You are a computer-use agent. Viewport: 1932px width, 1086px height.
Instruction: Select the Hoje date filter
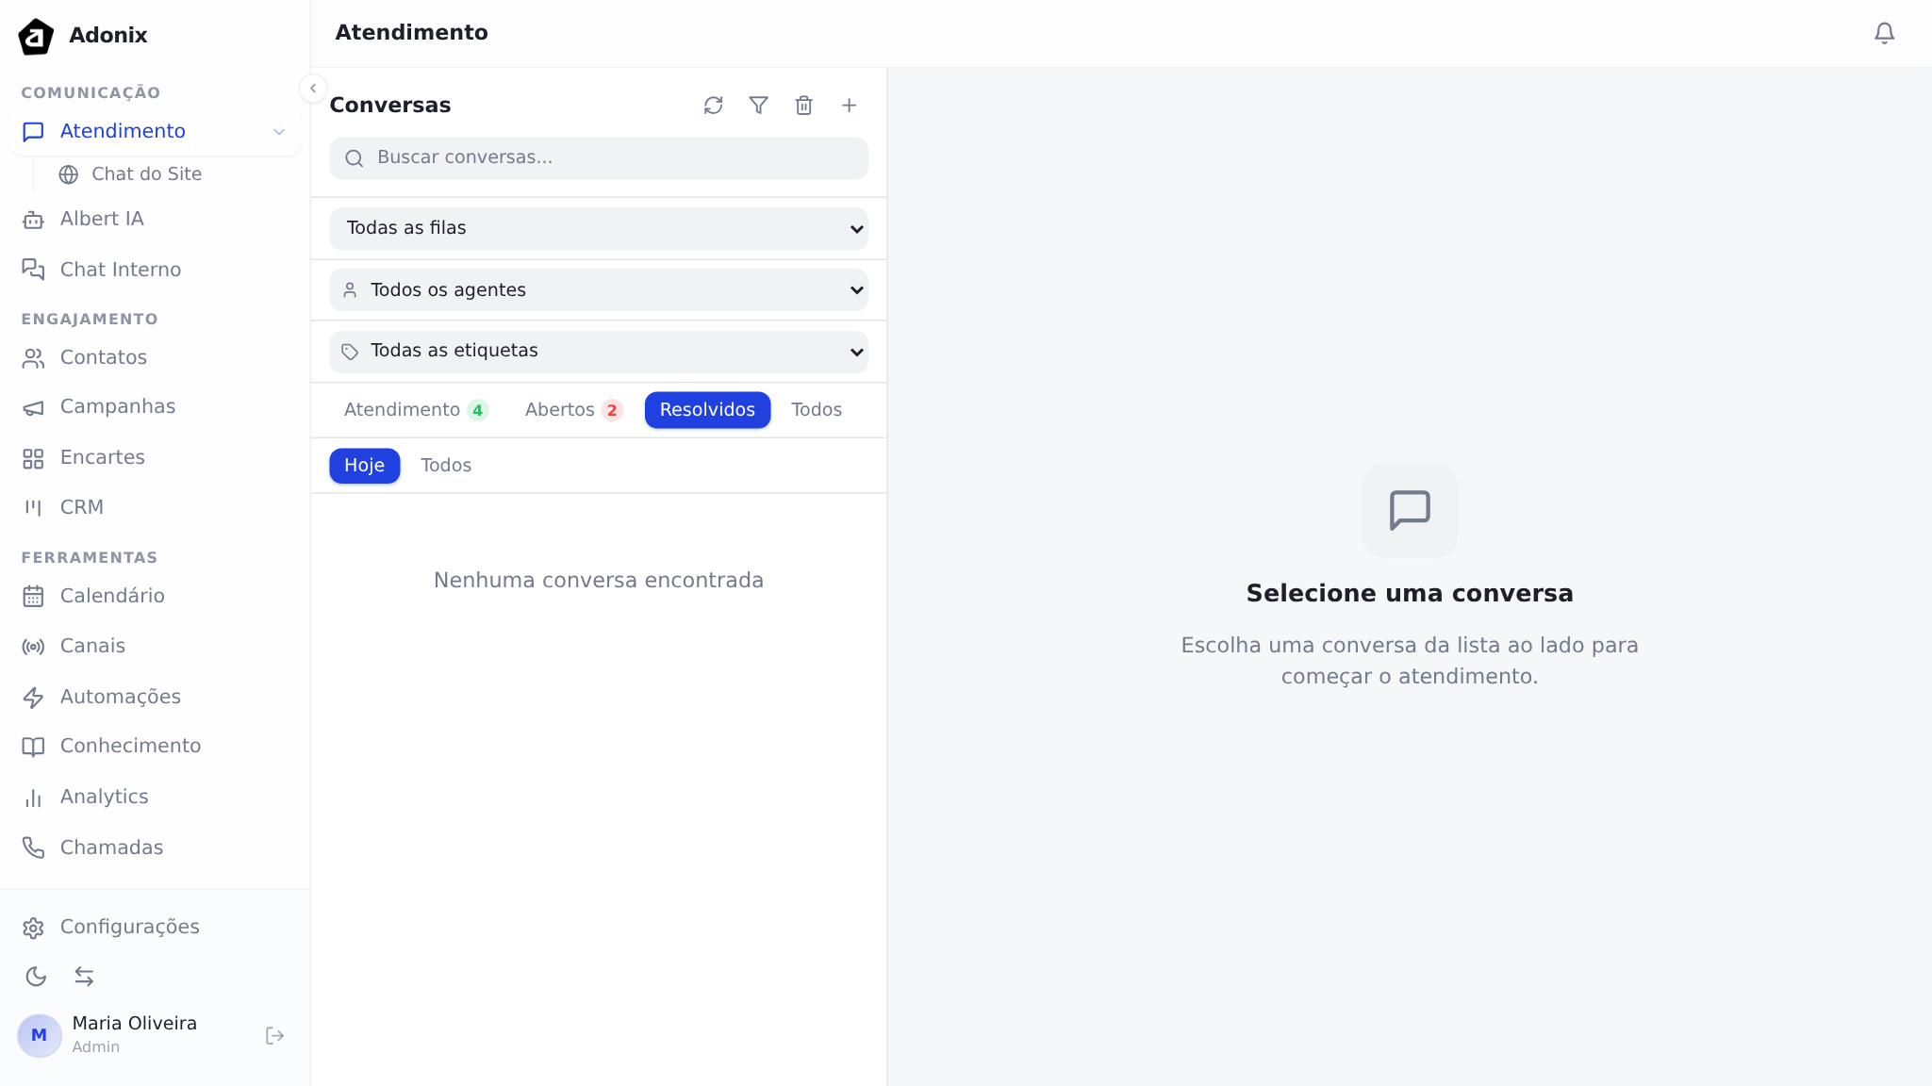364,466
